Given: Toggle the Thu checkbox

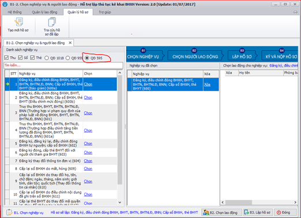Looking at the screenshot, I should [6, 58].
